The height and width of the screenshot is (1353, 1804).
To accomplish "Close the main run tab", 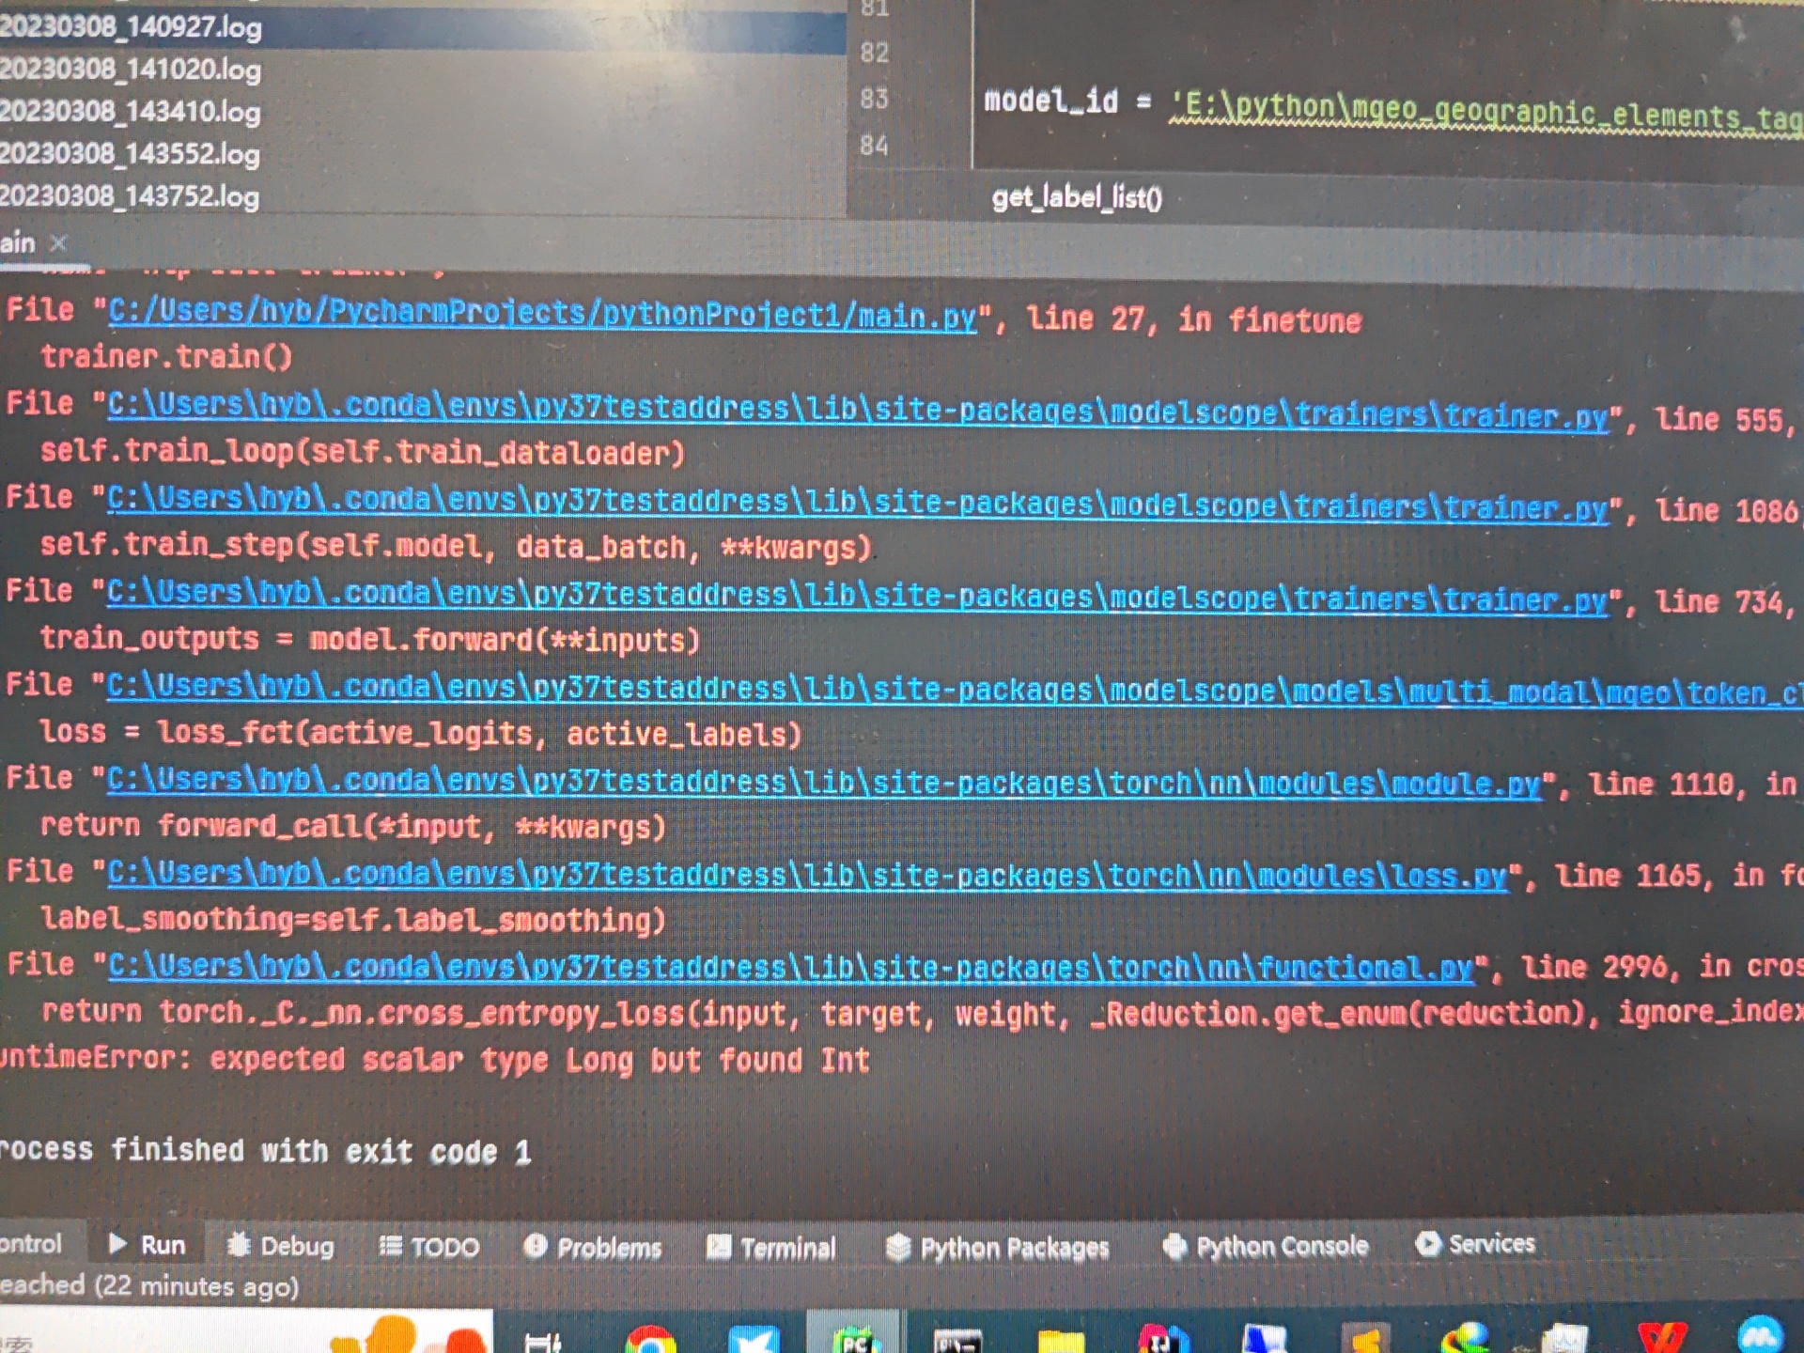I will click(x=59, y=243).
